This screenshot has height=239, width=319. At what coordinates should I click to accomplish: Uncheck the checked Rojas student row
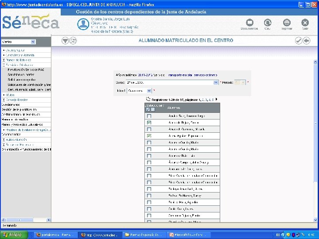149,123
